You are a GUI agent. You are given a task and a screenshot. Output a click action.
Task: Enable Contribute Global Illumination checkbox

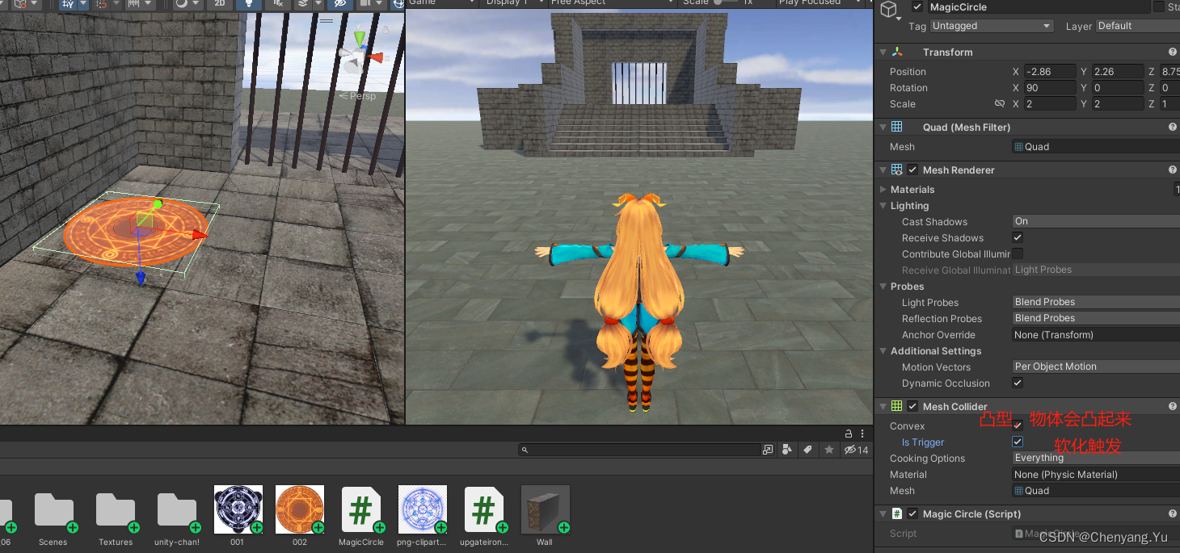1018,253
